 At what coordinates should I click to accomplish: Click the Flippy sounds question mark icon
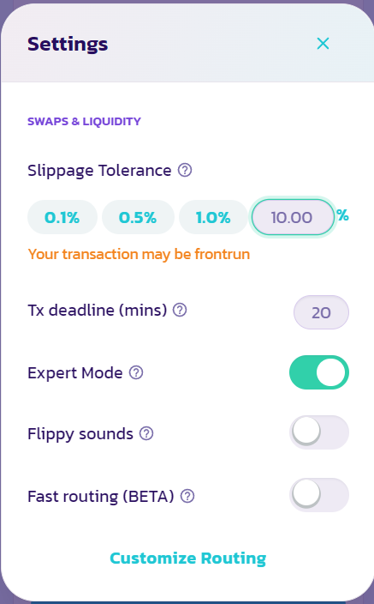tap(146, 433)
